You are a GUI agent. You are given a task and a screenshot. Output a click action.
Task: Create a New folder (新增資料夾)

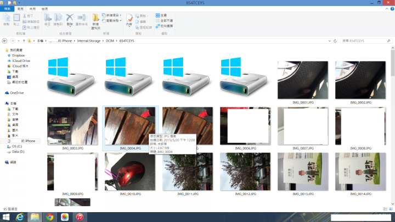[x=95, y=21]
